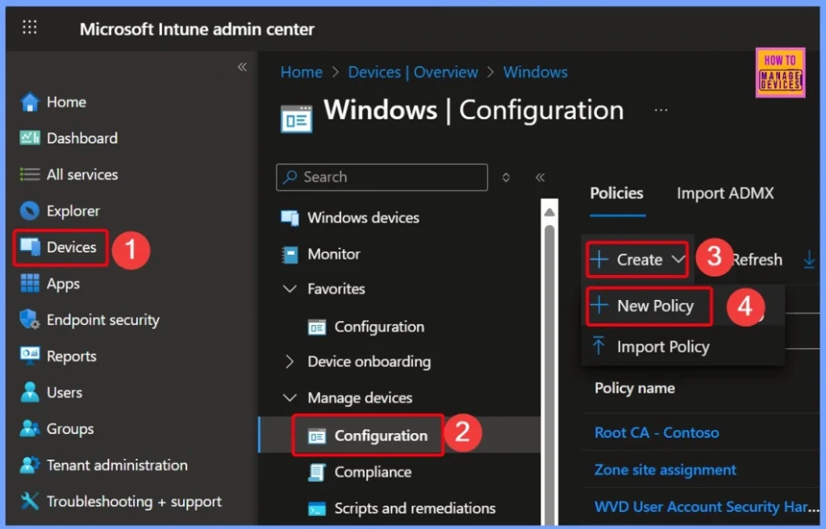Click the All services list icon
This screenshot has width=826, height=529.
pyautogui.click(x=30, y=174)
